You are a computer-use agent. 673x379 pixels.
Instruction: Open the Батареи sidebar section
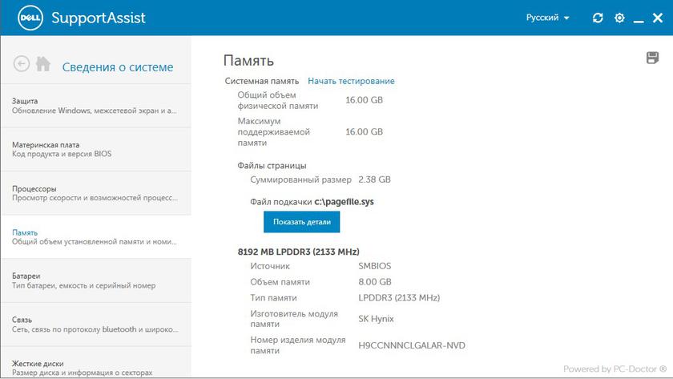95,280
